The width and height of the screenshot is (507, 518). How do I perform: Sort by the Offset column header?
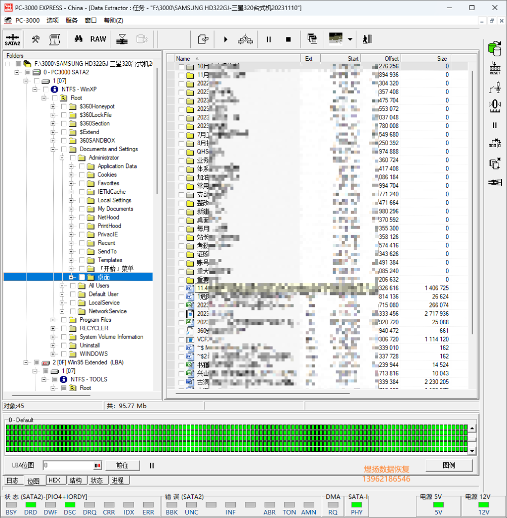pyautogui.click(x=381, y=59)
